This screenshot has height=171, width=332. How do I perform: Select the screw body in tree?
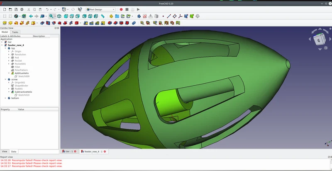(x=15, y=79)
